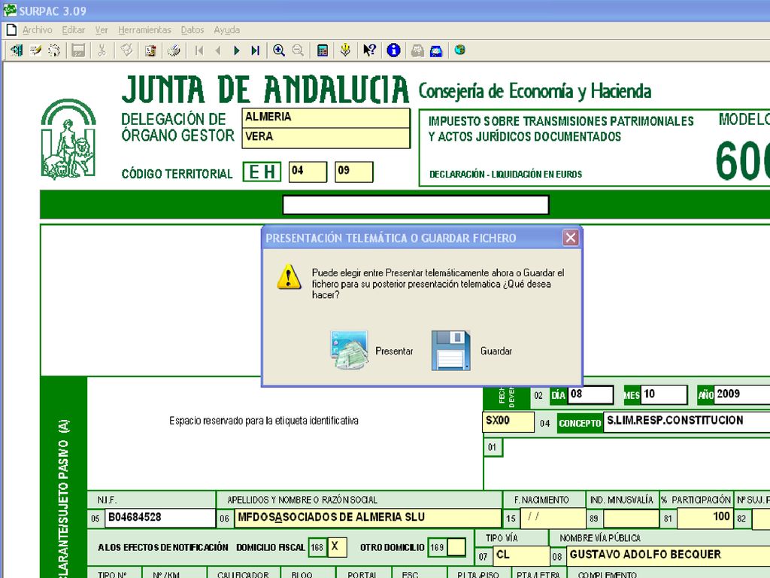Toggle Otro Domicilio checkbox 169
Screen dimensions: 770x578
(456, 547)
